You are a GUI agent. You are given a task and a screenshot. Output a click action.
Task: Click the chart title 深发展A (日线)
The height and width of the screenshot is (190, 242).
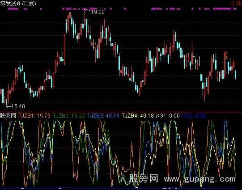pyautogui.click(x=18, y=4)
